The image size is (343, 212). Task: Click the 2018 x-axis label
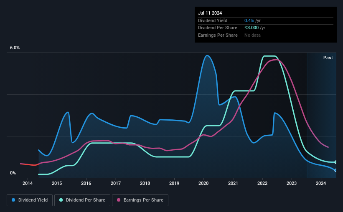pos(145,183)
